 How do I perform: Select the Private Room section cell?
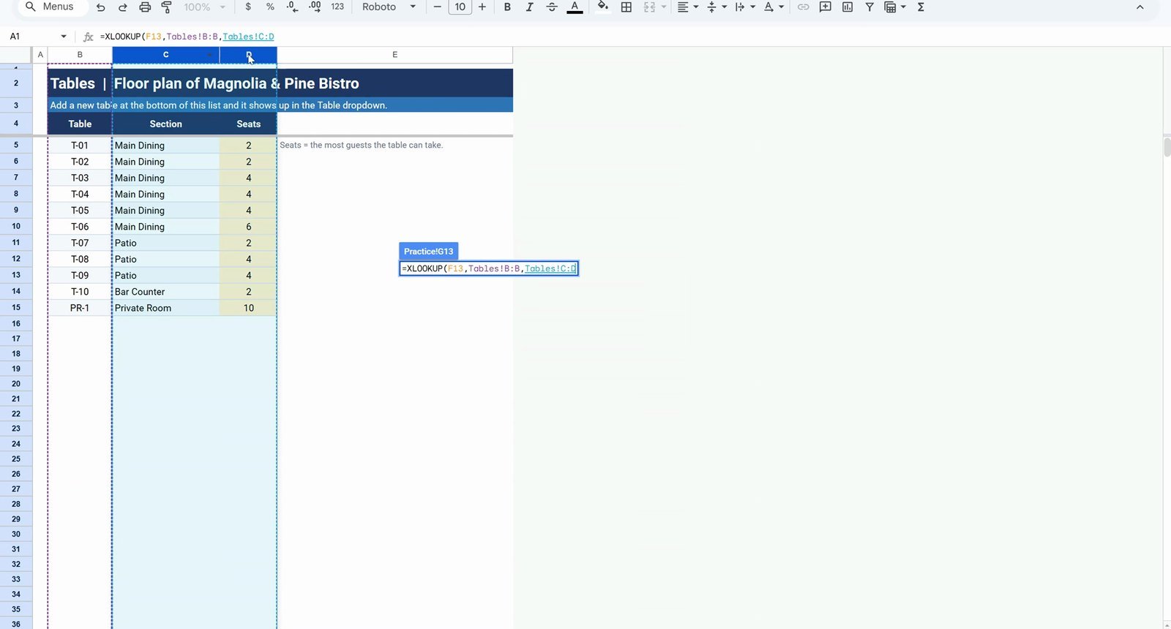[166, 308]
